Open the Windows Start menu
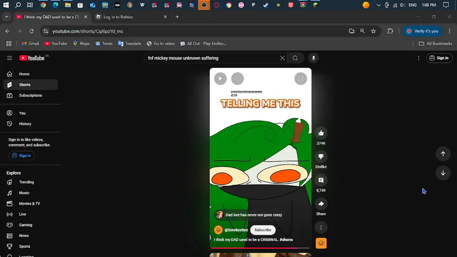The width and height of the screenshot is (457, 257). pyautogui.click(x=6, y=5)
